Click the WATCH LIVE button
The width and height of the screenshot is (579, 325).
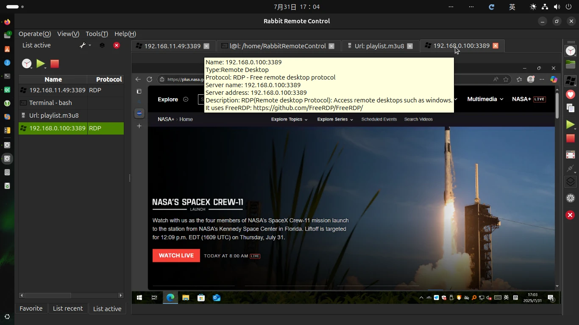point(176,256)
